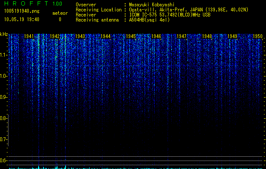This screenshot has width=266, height=169.
Task: Click the 0.6 kHz frequency axis label
Action: click(3, 161)
